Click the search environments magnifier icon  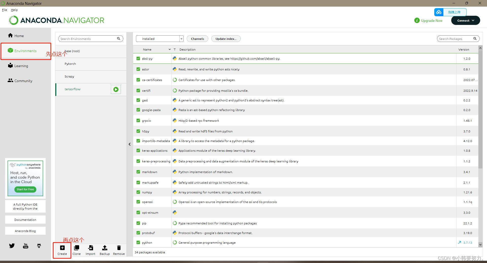point(118,39)
